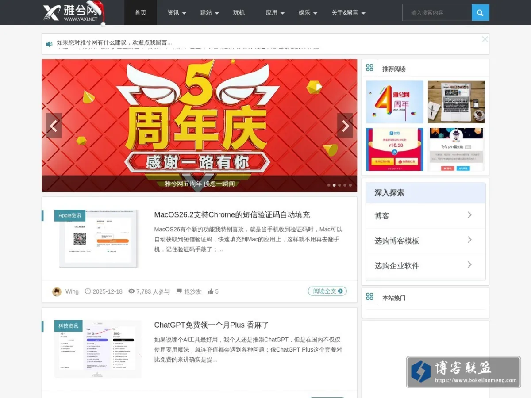Screen dimensions: 531x398
Task: Click the carousel caption 雅兮网五周年 倏忽一瞬间
Action: [x=200, y=184]
